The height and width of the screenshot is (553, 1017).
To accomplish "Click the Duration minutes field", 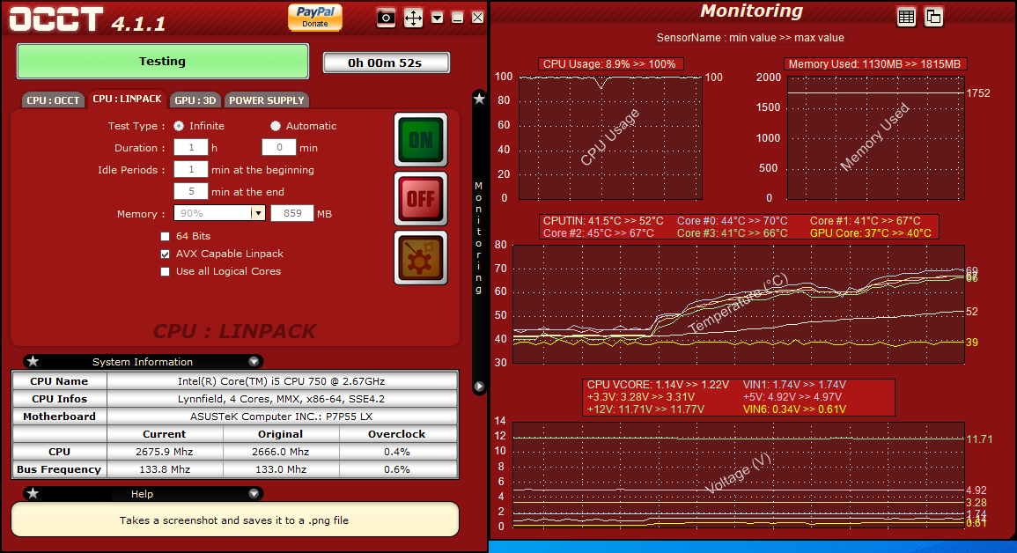I will click(x=279, y=148).
